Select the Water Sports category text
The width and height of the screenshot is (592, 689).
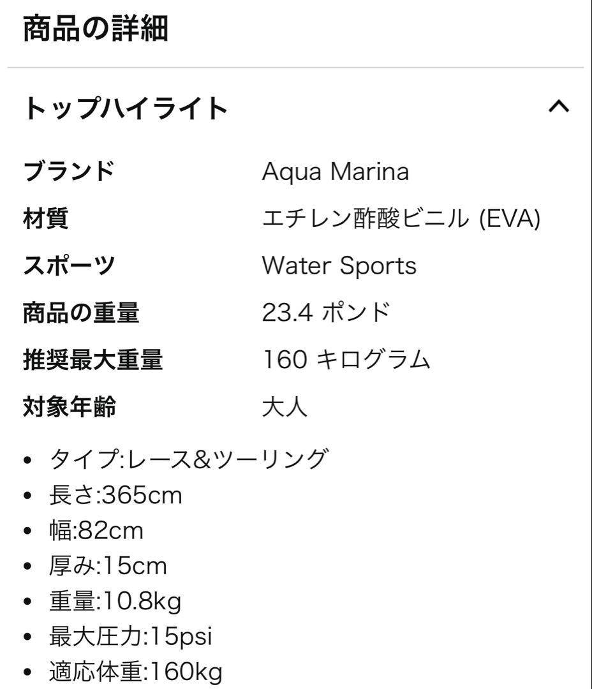pos(339,265)
